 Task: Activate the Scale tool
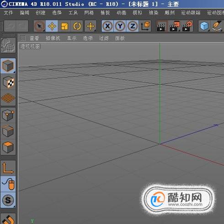(64, 26)
